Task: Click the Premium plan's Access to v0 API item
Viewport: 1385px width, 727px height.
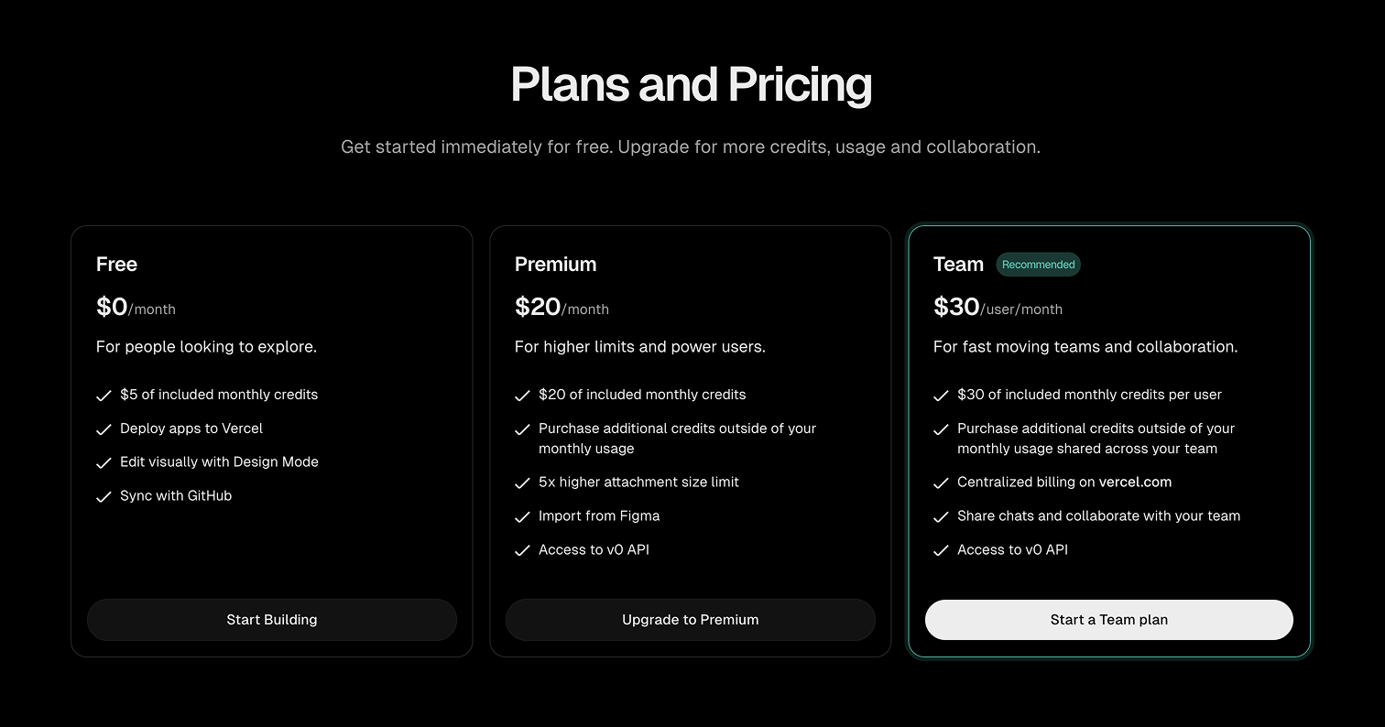Action: tap(594, 550)
